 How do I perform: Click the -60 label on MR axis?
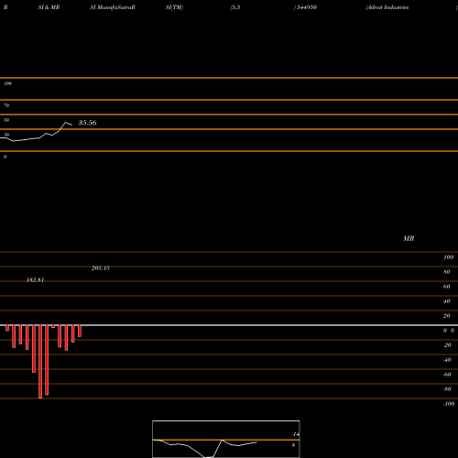coord(447,375)
